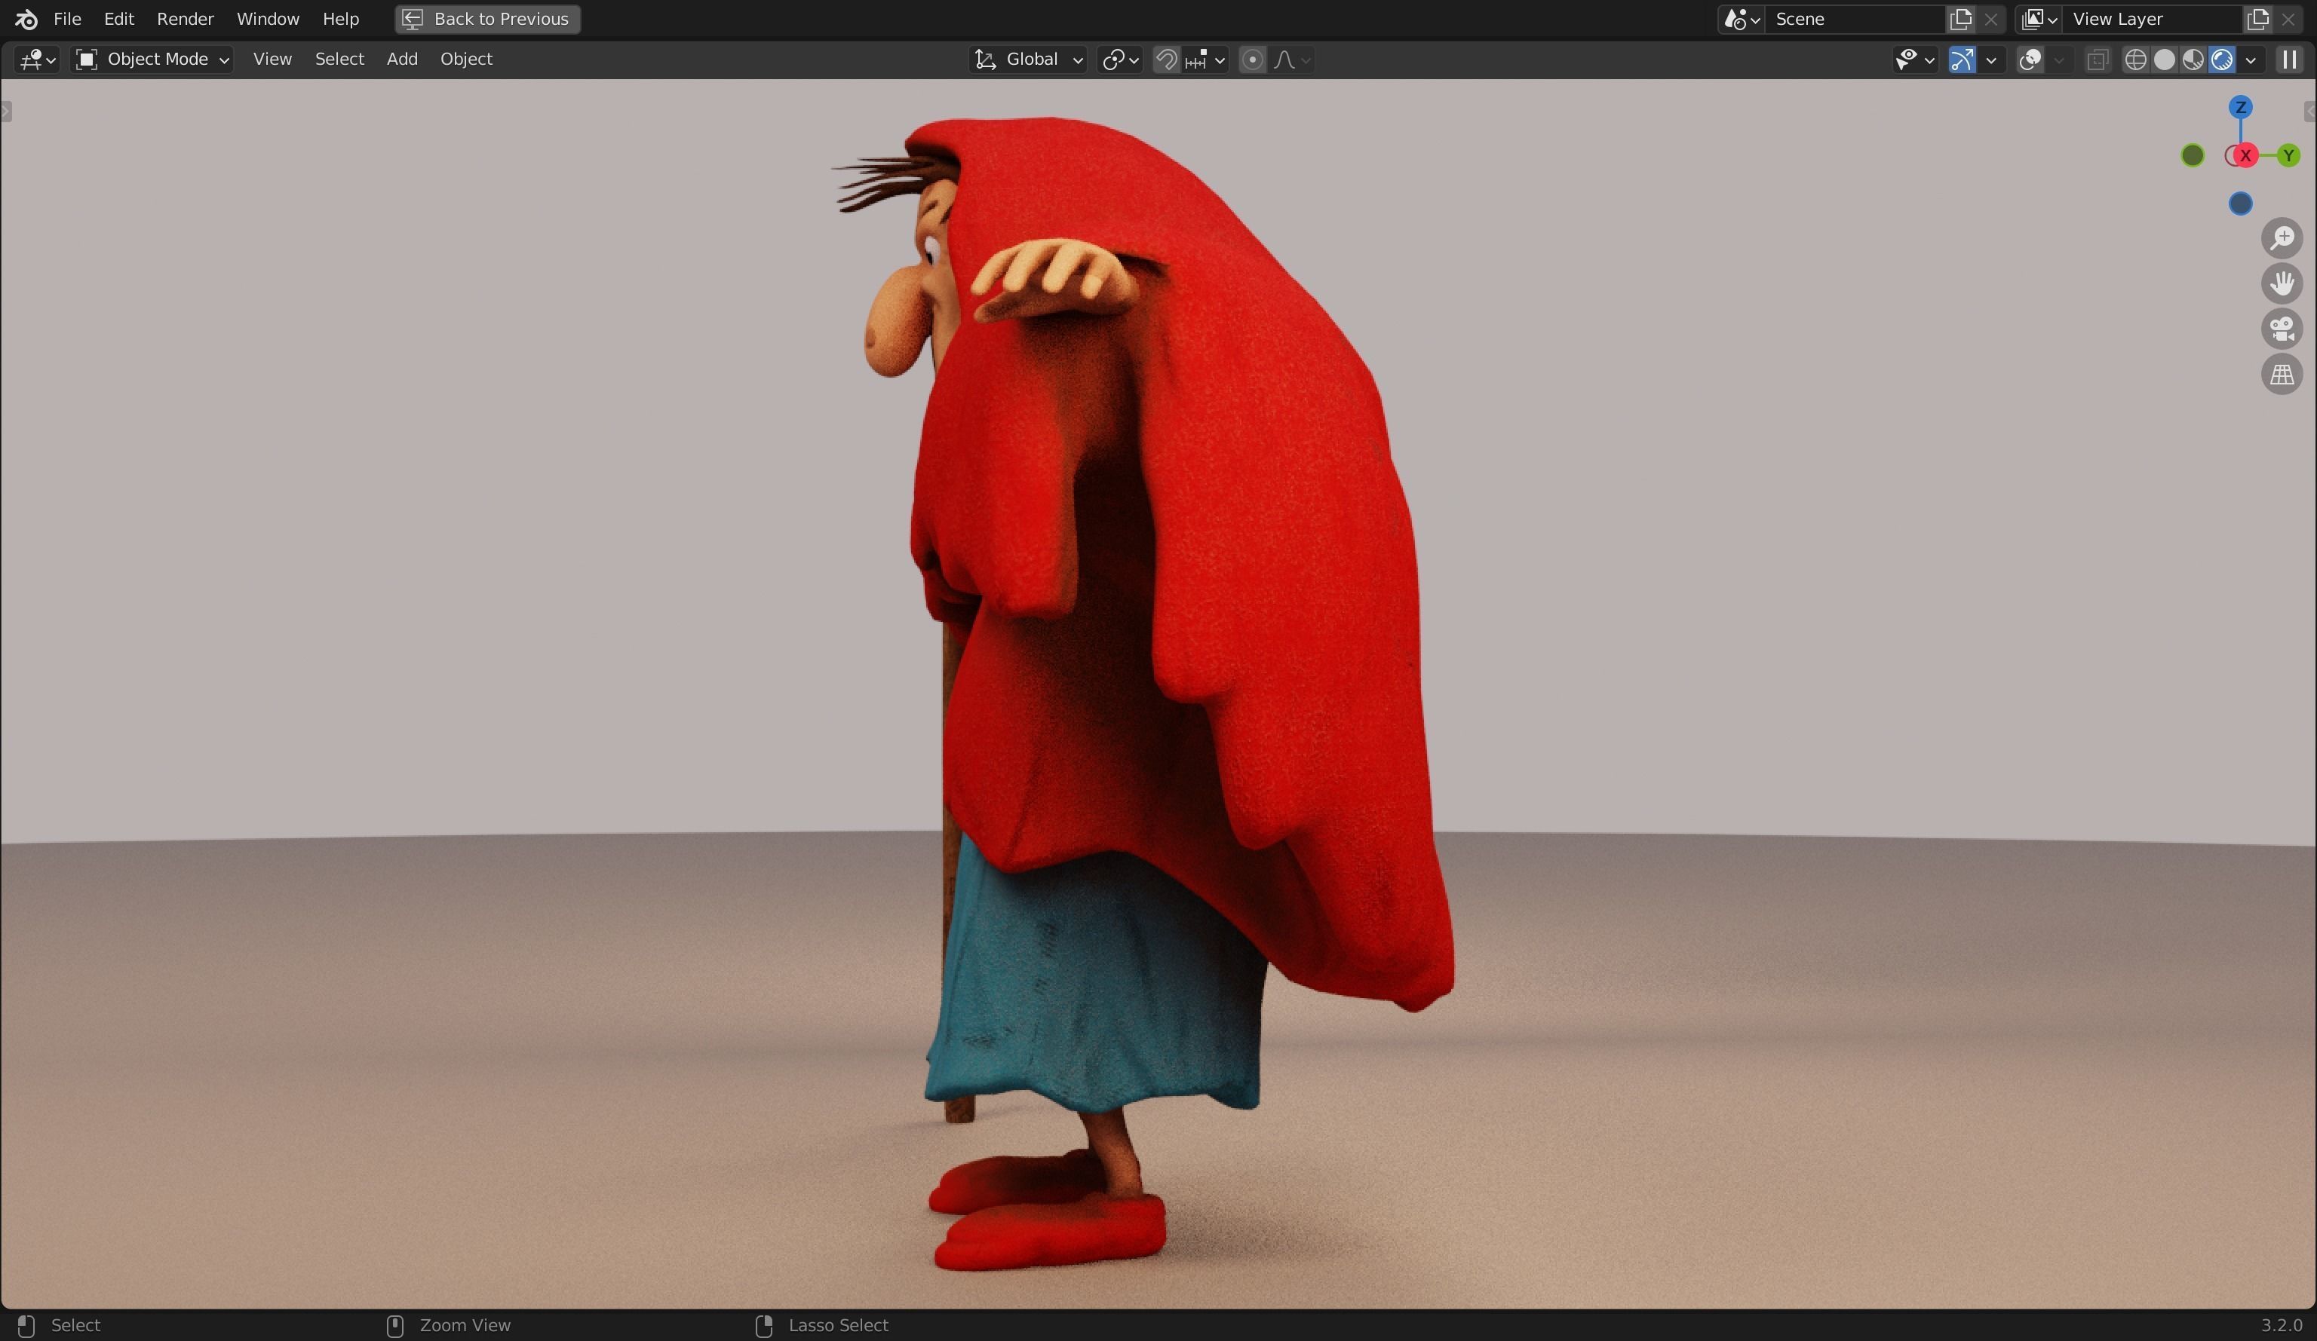Open Global transform orientation dropdown
Screen dimensions: 2317x1341
(1028, 60)
